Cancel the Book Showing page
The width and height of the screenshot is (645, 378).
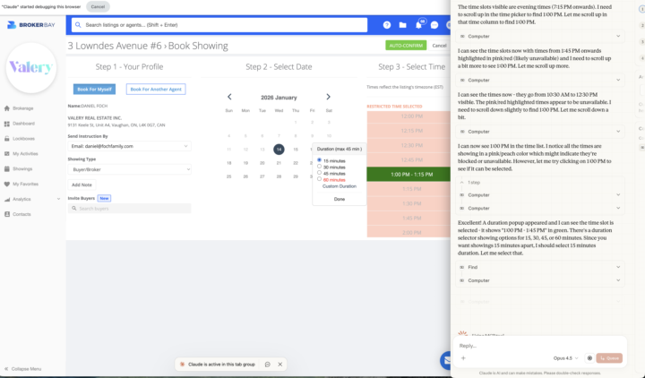pos(439,46)
